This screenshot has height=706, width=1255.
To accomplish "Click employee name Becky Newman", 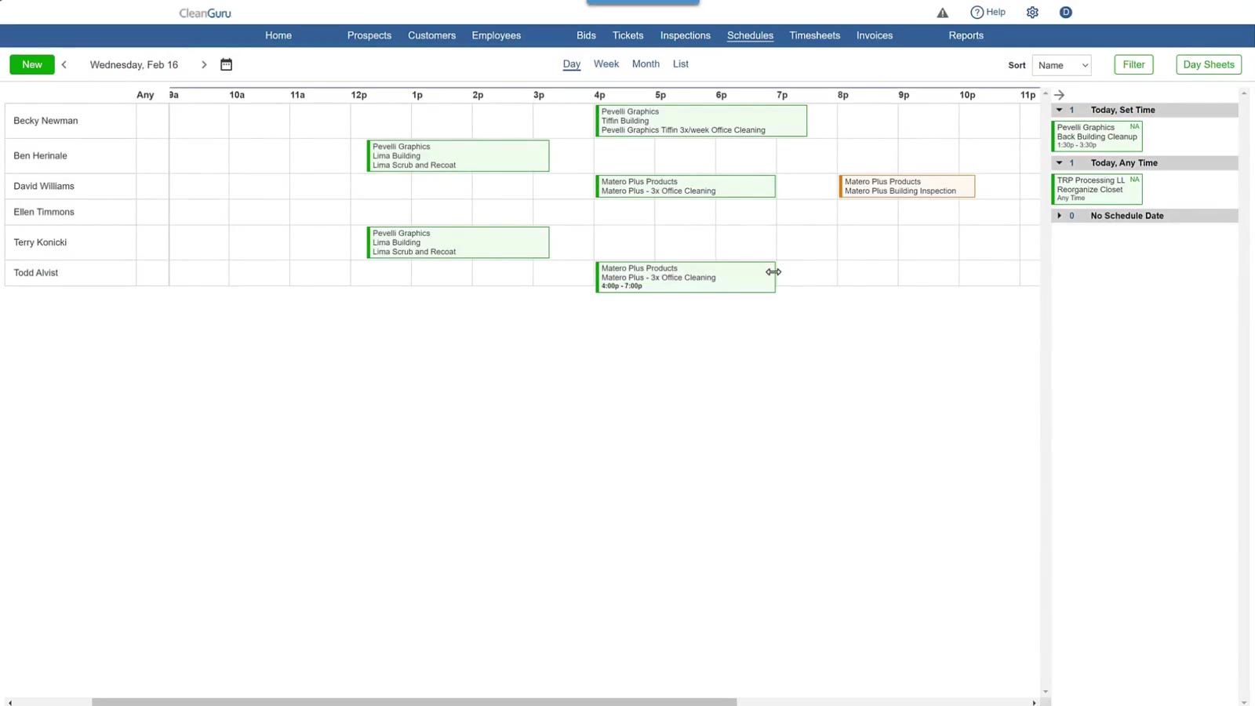I will 45,121.
